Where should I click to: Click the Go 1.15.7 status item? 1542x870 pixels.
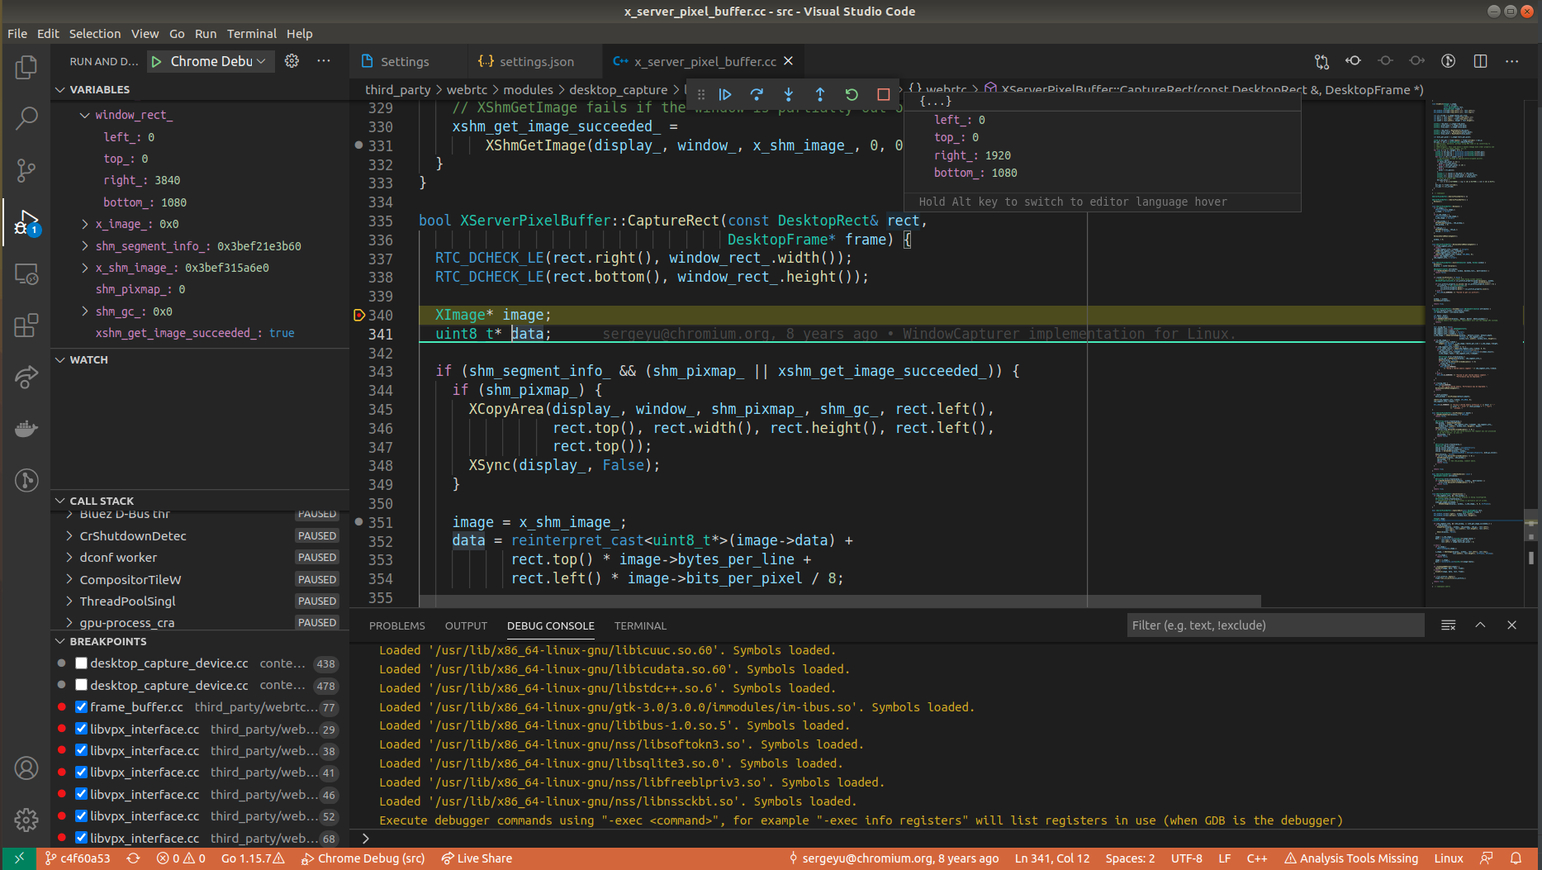pyautogui.click(x=253, y=858)
